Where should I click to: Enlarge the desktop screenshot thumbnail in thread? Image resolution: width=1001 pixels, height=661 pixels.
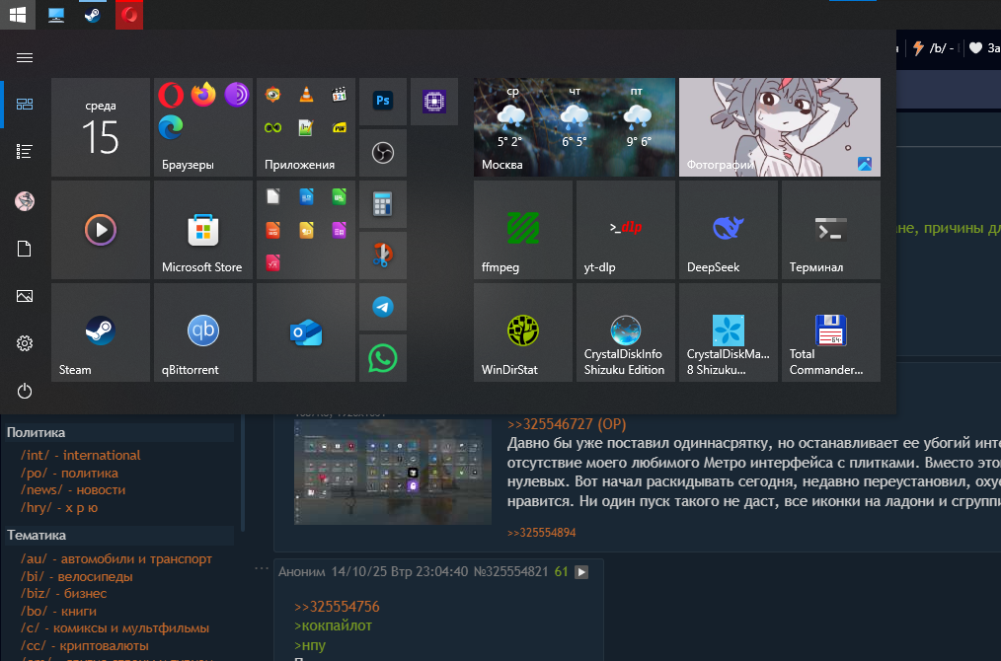point(393,472)
